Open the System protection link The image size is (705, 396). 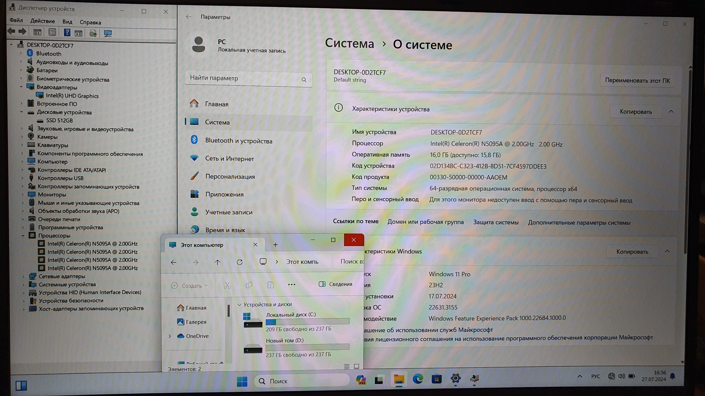click(x=495, y=222)
